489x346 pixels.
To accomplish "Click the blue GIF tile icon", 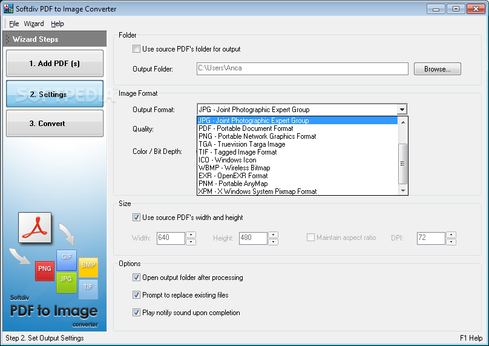I will [67, 260].
